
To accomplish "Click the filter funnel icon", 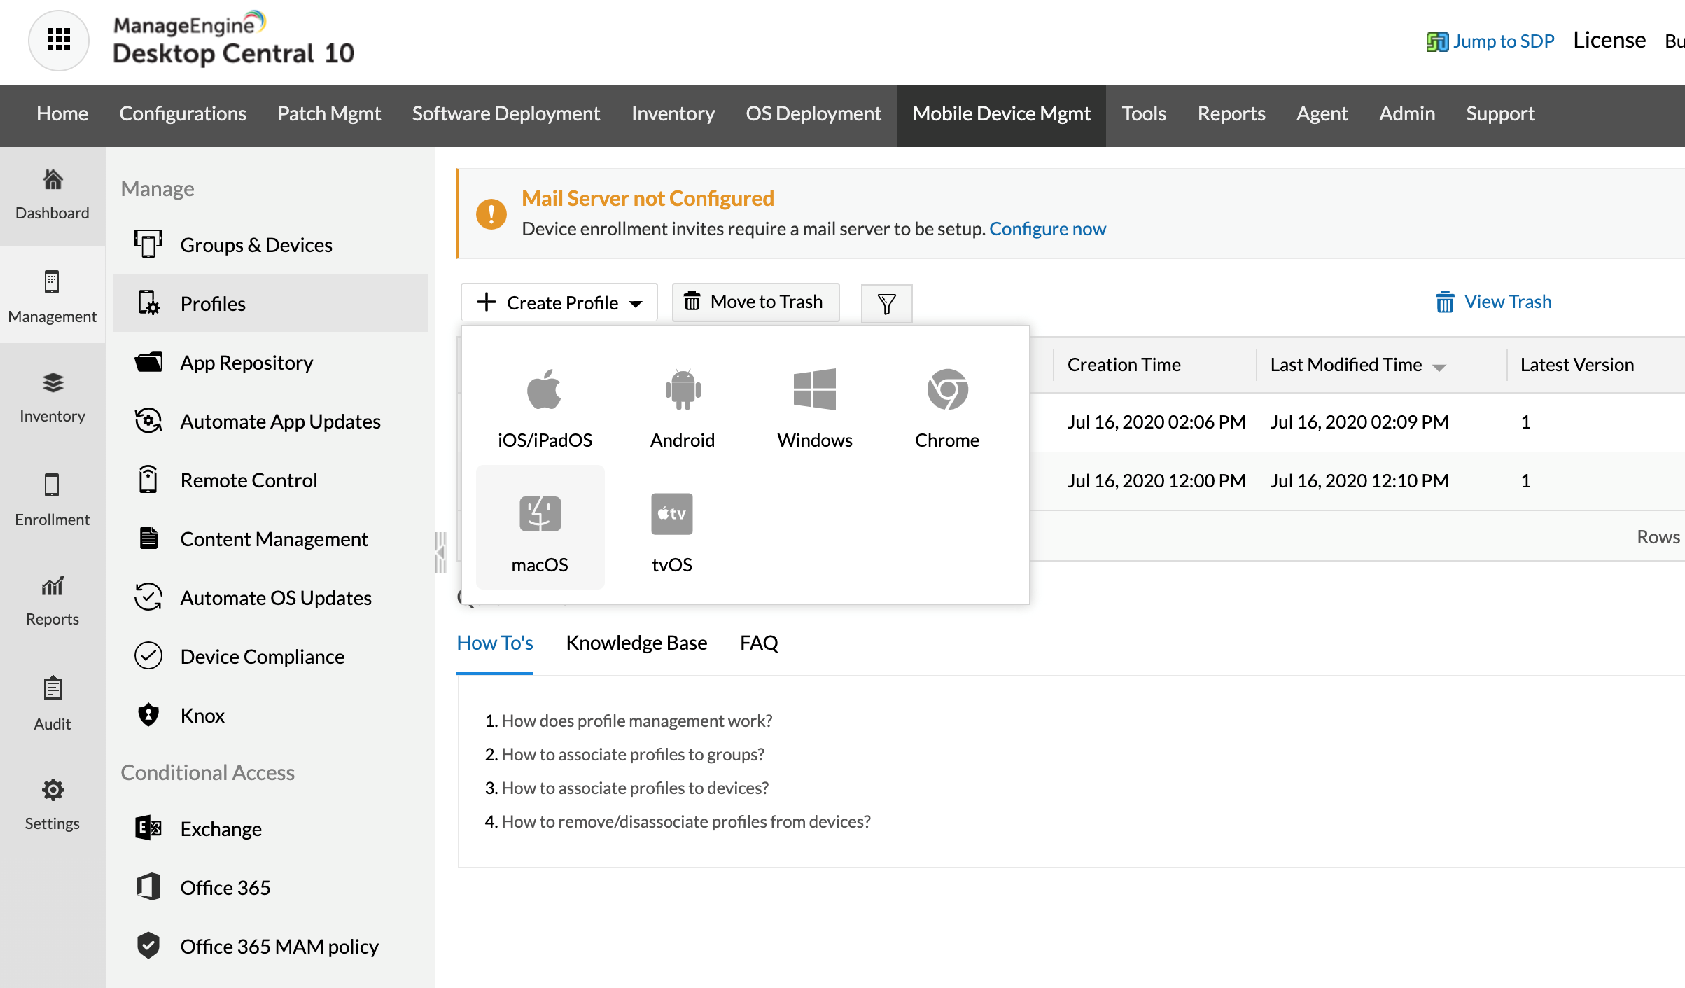I will [x=886, y=303].
